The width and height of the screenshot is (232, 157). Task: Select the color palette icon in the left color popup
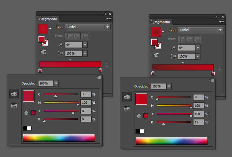click(14, 94)
